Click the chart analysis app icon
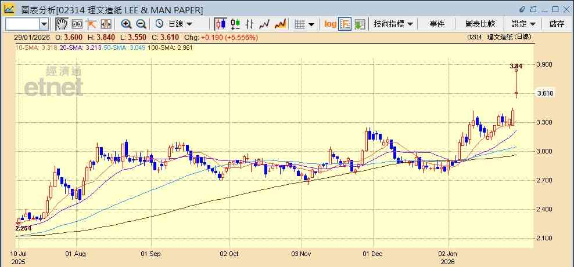The height and width of the screenshot is (267, 574). pos(9,9)
